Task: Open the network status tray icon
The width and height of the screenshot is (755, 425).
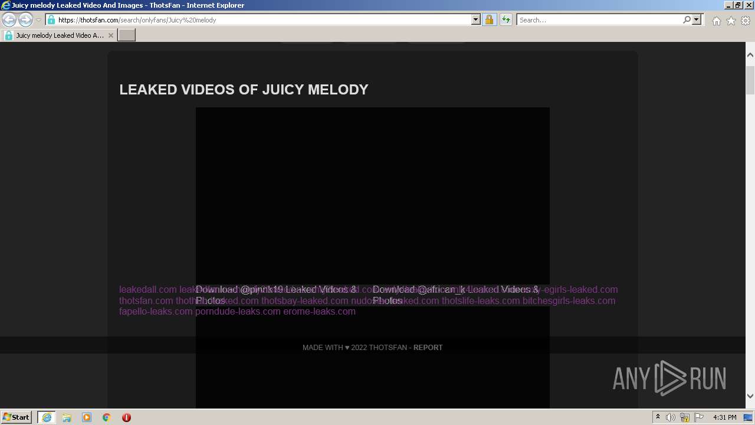Action: [x=685, y=417]
